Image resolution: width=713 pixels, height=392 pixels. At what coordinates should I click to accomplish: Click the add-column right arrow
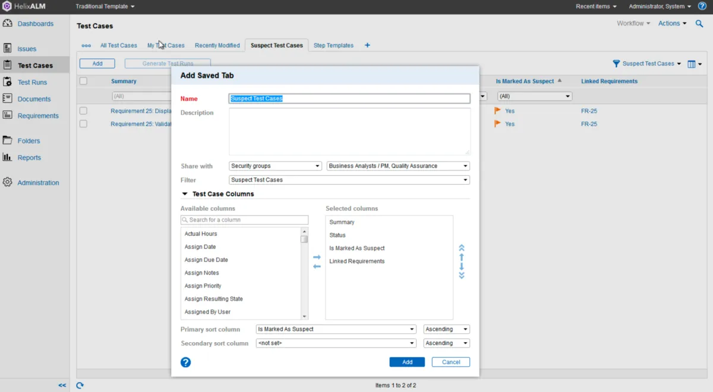(317, 257)
